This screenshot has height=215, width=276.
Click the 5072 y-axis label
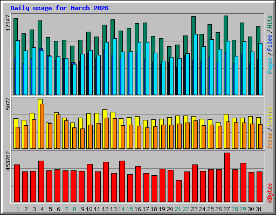[8, 104]
